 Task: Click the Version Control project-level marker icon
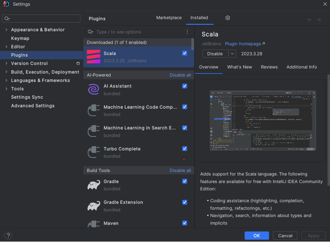point(78,63)
